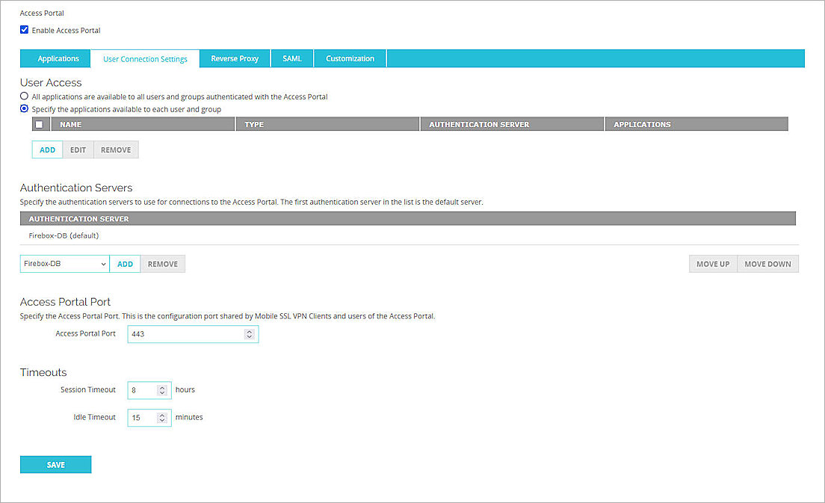Open the Customization tab
Image resolution: width=825 pixels, height=503 pixels.
point(350,58)
